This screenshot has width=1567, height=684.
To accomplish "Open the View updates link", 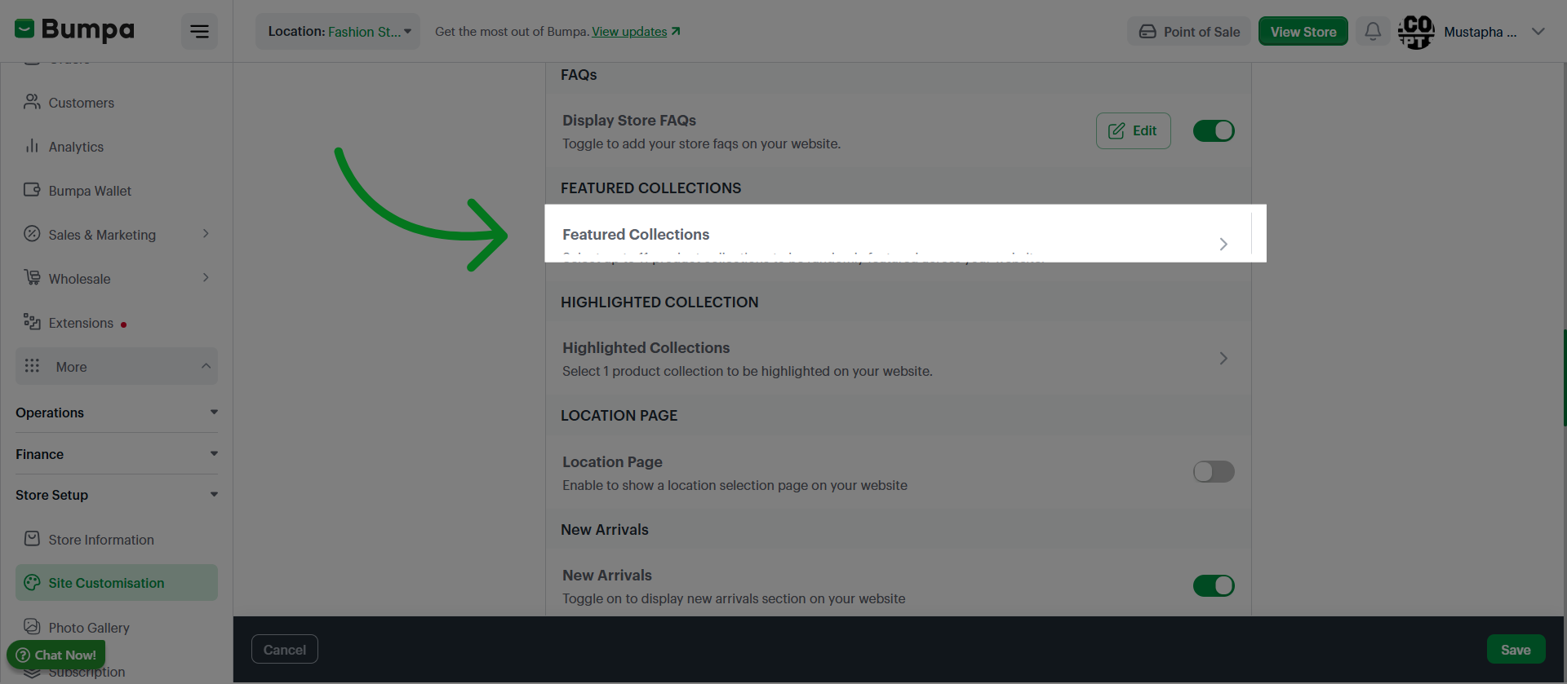I will click(636, 32).
